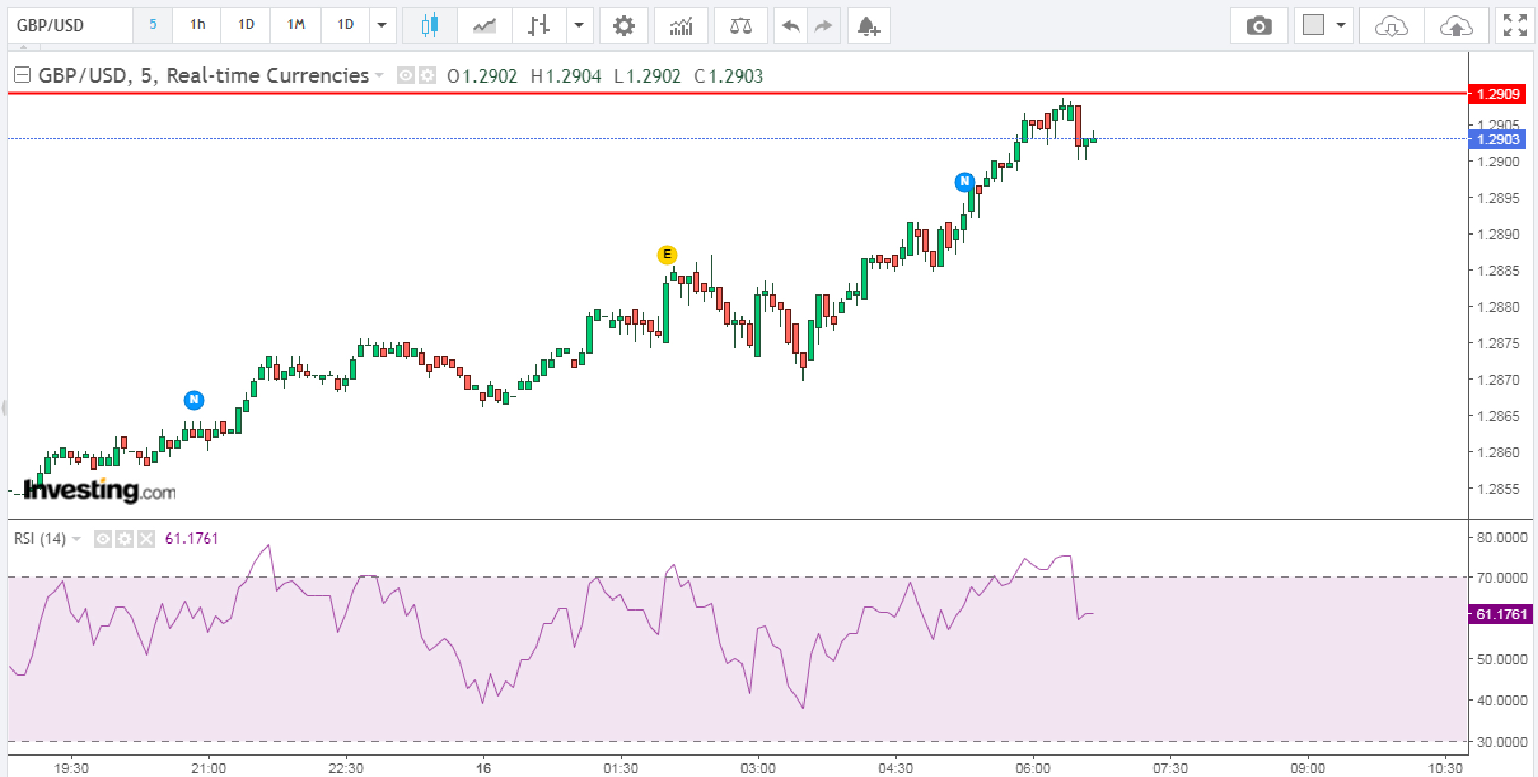Remove the RSI indicator

[146, 539]
